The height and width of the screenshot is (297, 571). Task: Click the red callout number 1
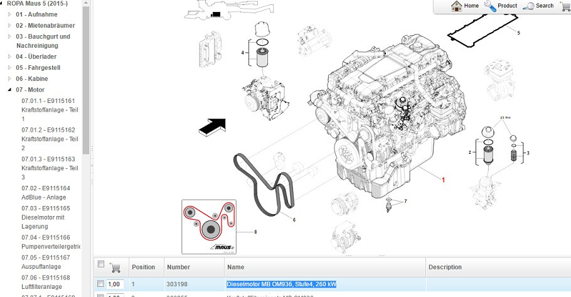(x=443, y=180)
